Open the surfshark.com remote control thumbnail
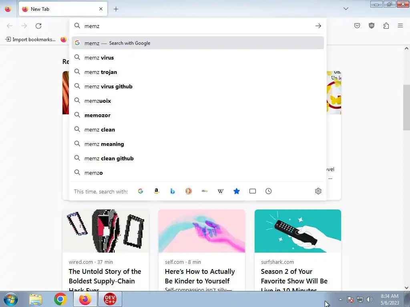Image resolution: width=410 pixels, height=307 pixels. 298,231
